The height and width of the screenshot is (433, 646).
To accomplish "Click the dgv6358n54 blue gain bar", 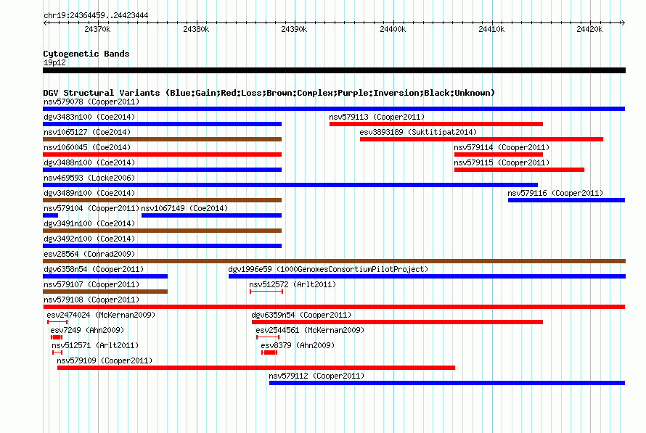I will point(105,276).
